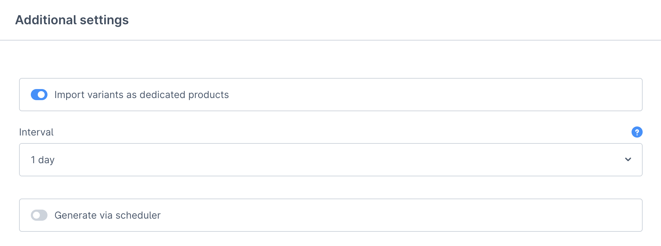Expand the Interval select box
The height and width of the screenshot is (246, 661).
(x=331, y=160)
